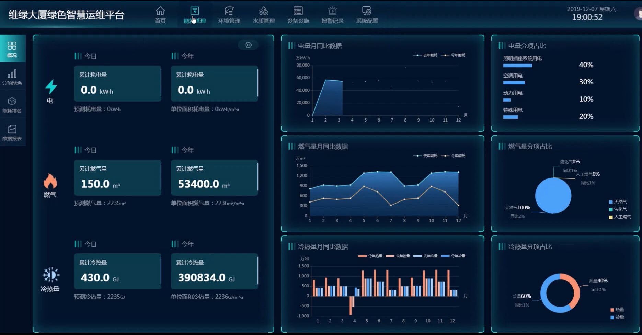Toggle 天然气 legend in gas pie chart
The width and height of the screenshot is (642, 335).
[618, 202]
